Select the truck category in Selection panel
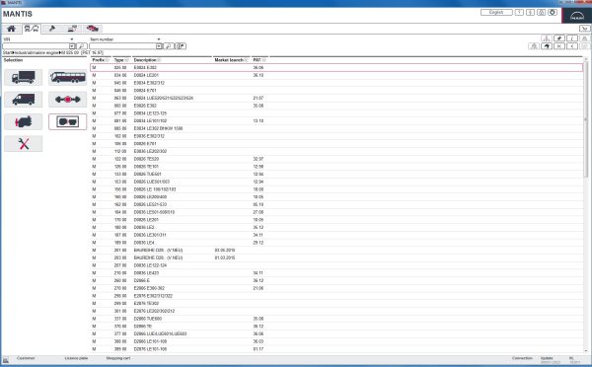Viewport: 592px width, 367px height. [23, 77]
